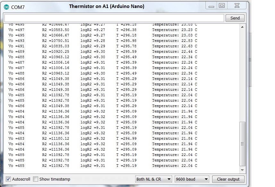This screenshot has width=275, height=187.
Task: Click the 'Temperature: 22.83 C' line
Action: click(174, 41)
